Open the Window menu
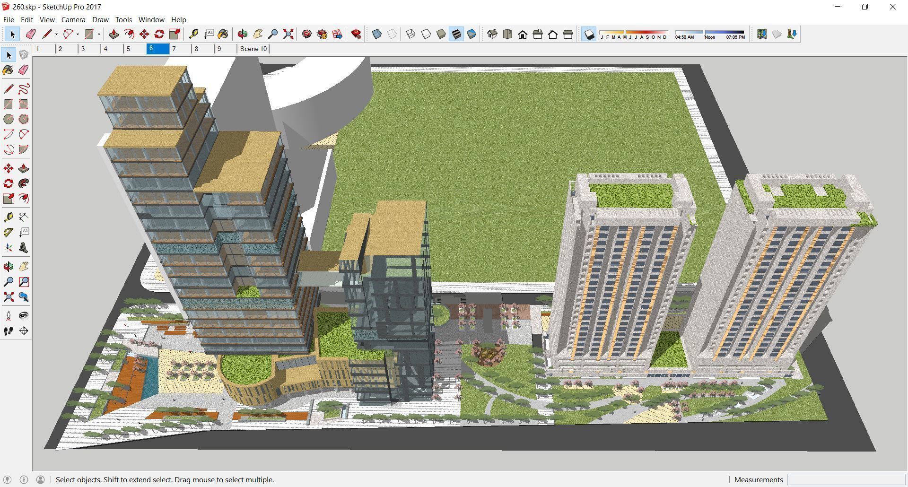The height and width of the screenshot is (487, 908). tap(151, 20)
